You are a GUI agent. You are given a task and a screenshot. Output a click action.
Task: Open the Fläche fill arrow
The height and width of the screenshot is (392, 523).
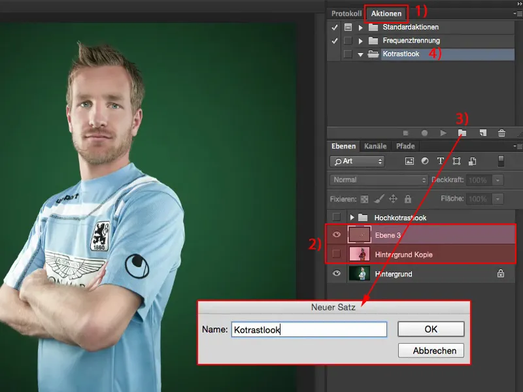pyautogui.click(x=498, y=199)
